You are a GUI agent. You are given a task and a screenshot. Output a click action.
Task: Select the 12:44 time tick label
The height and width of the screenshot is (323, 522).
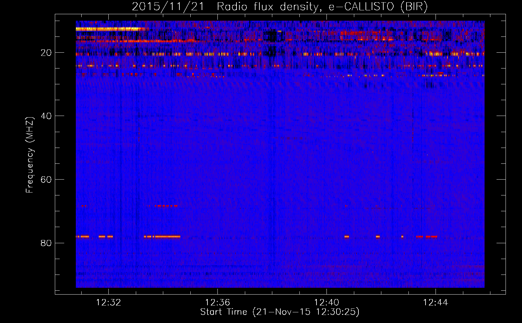click(436, 302)
